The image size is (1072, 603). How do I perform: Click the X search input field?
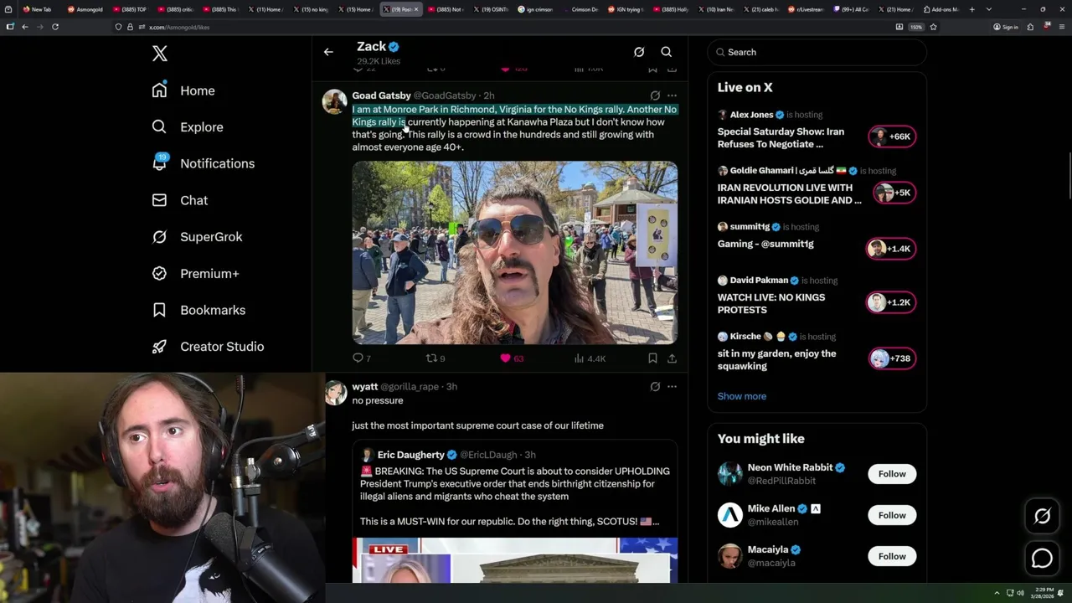point(817,52)
